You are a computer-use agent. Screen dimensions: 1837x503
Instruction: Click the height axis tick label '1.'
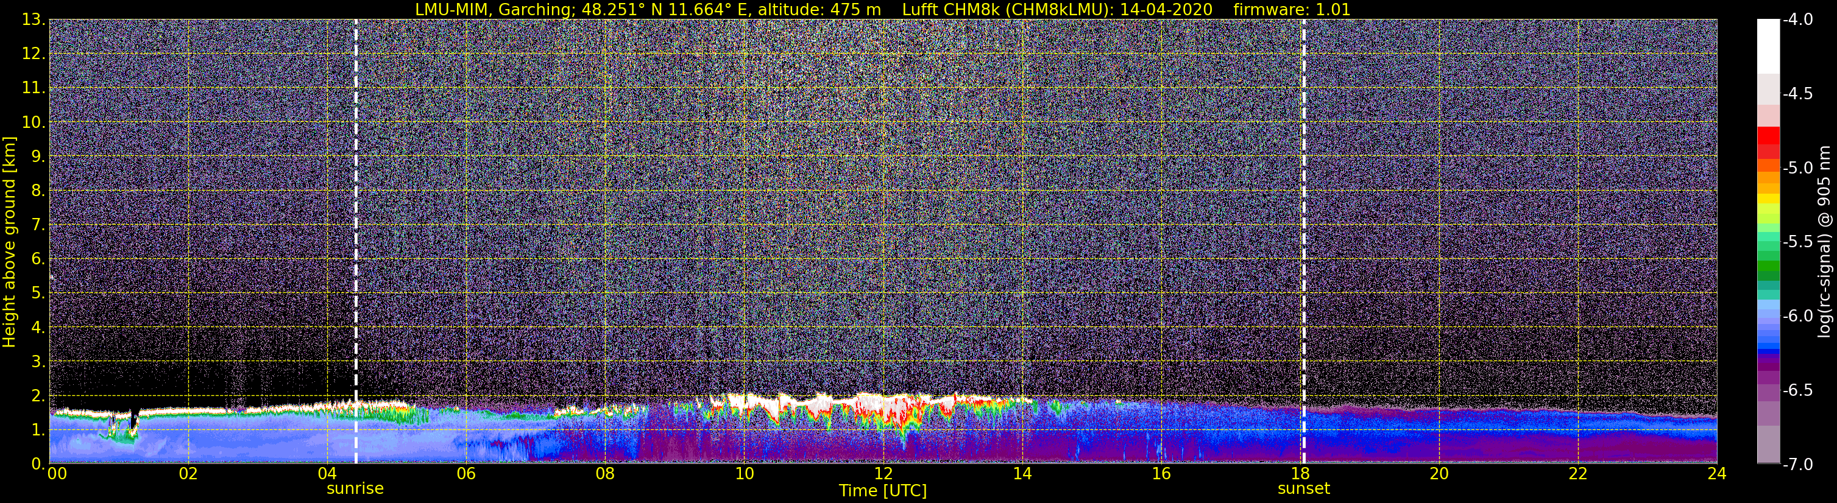(x=38, y=431)
